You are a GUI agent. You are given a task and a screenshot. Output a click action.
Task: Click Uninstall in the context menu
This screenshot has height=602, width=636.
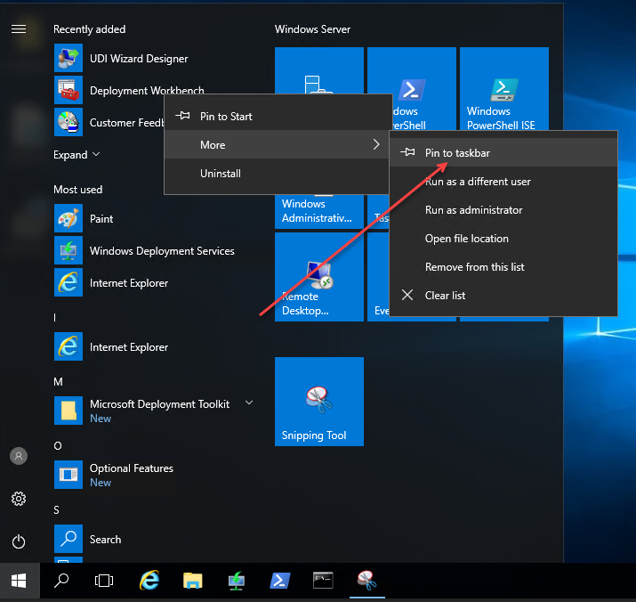coord(221,174)
